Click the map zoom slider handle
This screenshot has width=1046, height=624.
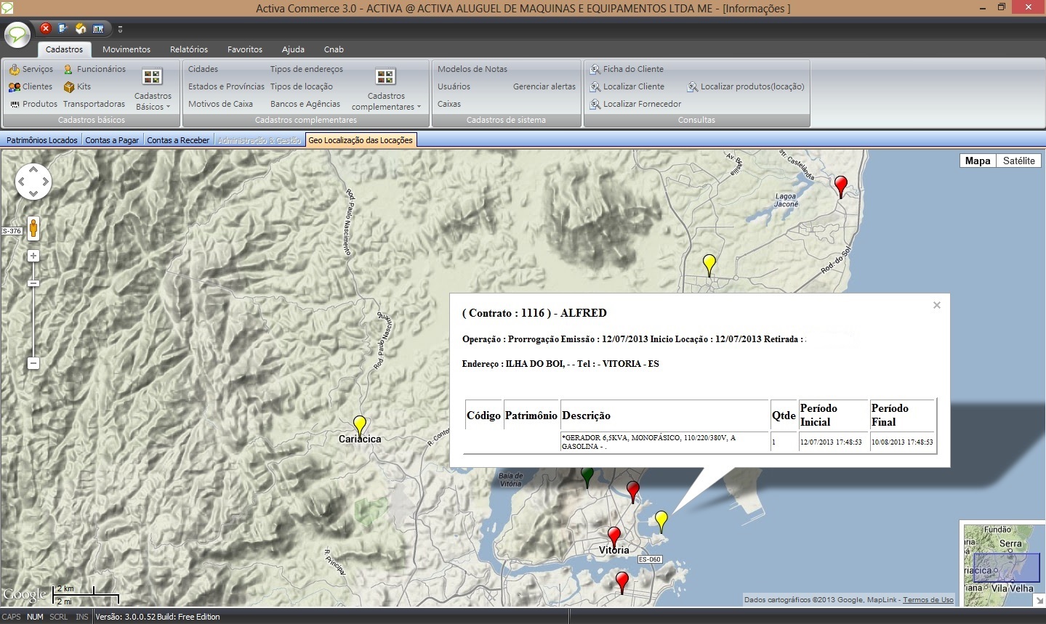click(x=33, y=283)
